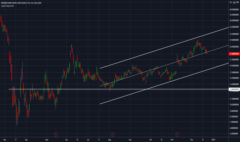Select the lower regression channel line
The width and height of the screenshot is (240, 142).
click(164, 84)
